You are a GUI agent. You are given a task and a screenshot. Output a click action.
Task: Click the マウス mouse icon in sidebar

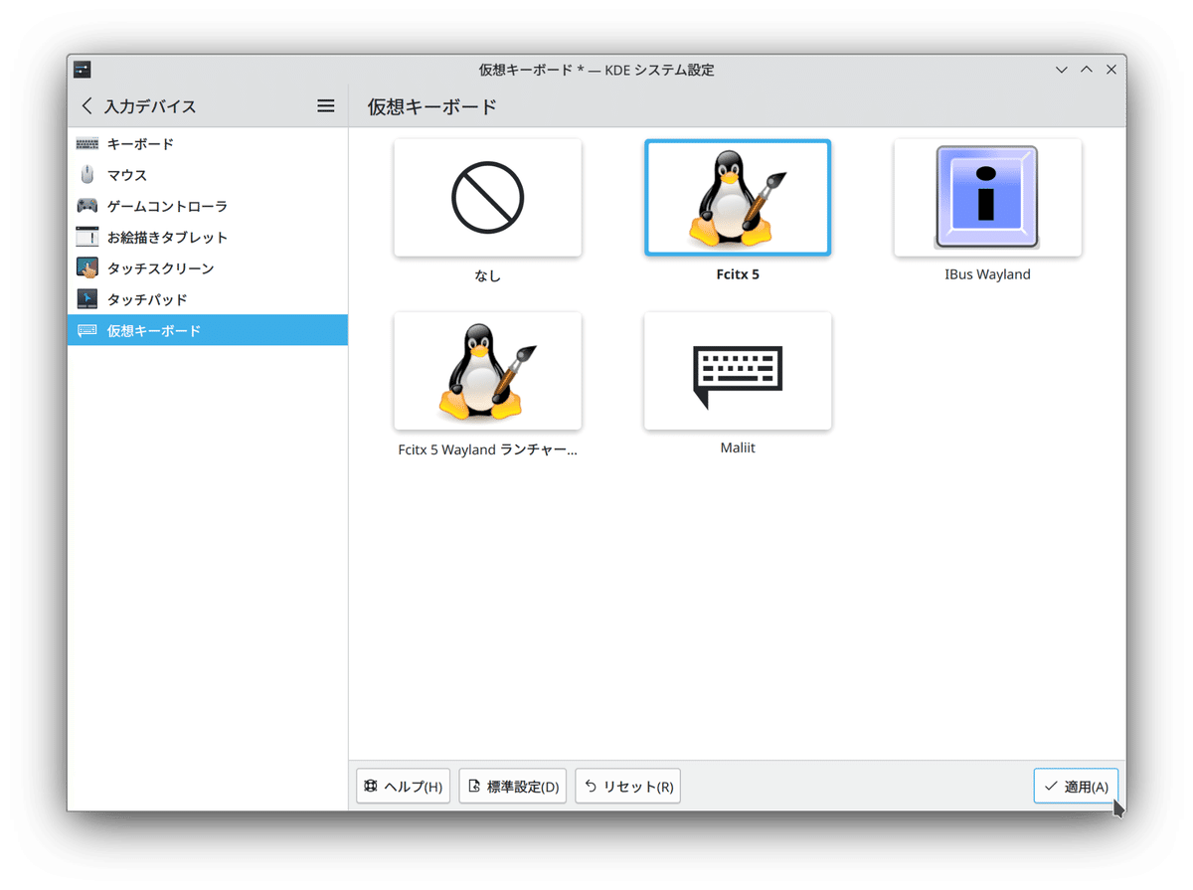coord(87,175)
